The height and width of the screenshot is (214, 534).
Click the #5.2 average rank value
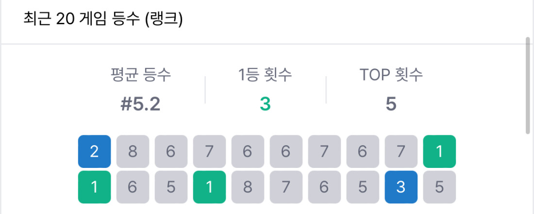(141, 103)
